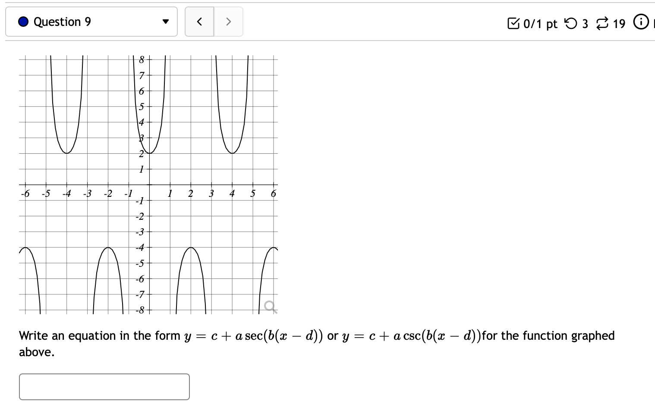This screenshot has height=411, width=655.
Task: Click the score checkbox icon beside 0/1 pt
Action: click(513, 24)
